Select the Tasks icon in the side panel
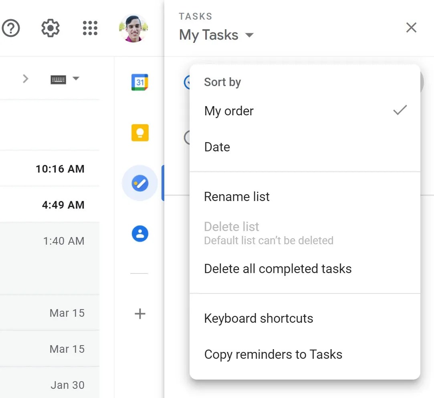The image size is (434, 398). click(139, 183)
